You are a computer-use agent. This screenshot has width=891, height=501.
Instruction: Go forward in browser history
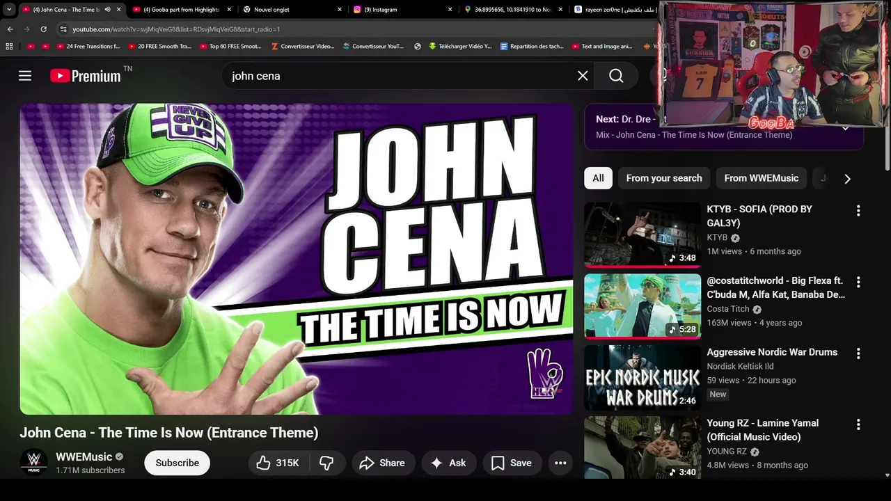click(x=27, y=29)
